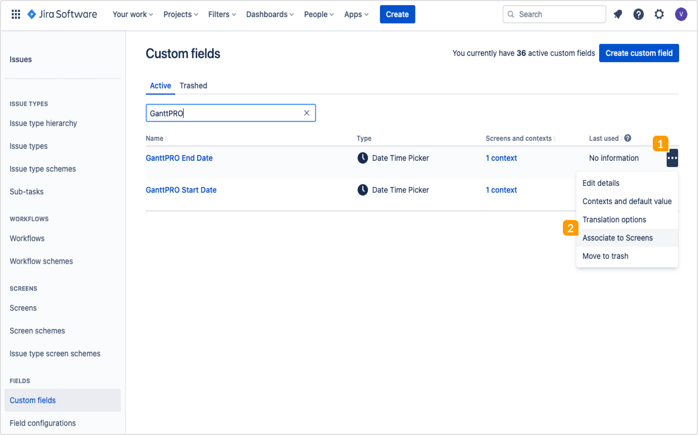Clear the GanttPRO search with the X
Viewport: 698px width, 435px height.
point(306,113)
